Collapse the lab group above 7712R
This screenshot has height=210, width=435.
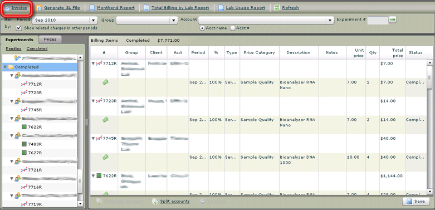coord(12,75)
